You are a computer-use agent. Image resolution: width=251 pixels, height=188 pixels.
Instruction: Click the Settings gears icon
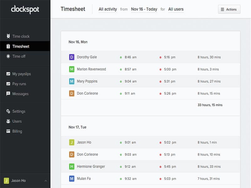pyautogui.click(x=8, y=111)
